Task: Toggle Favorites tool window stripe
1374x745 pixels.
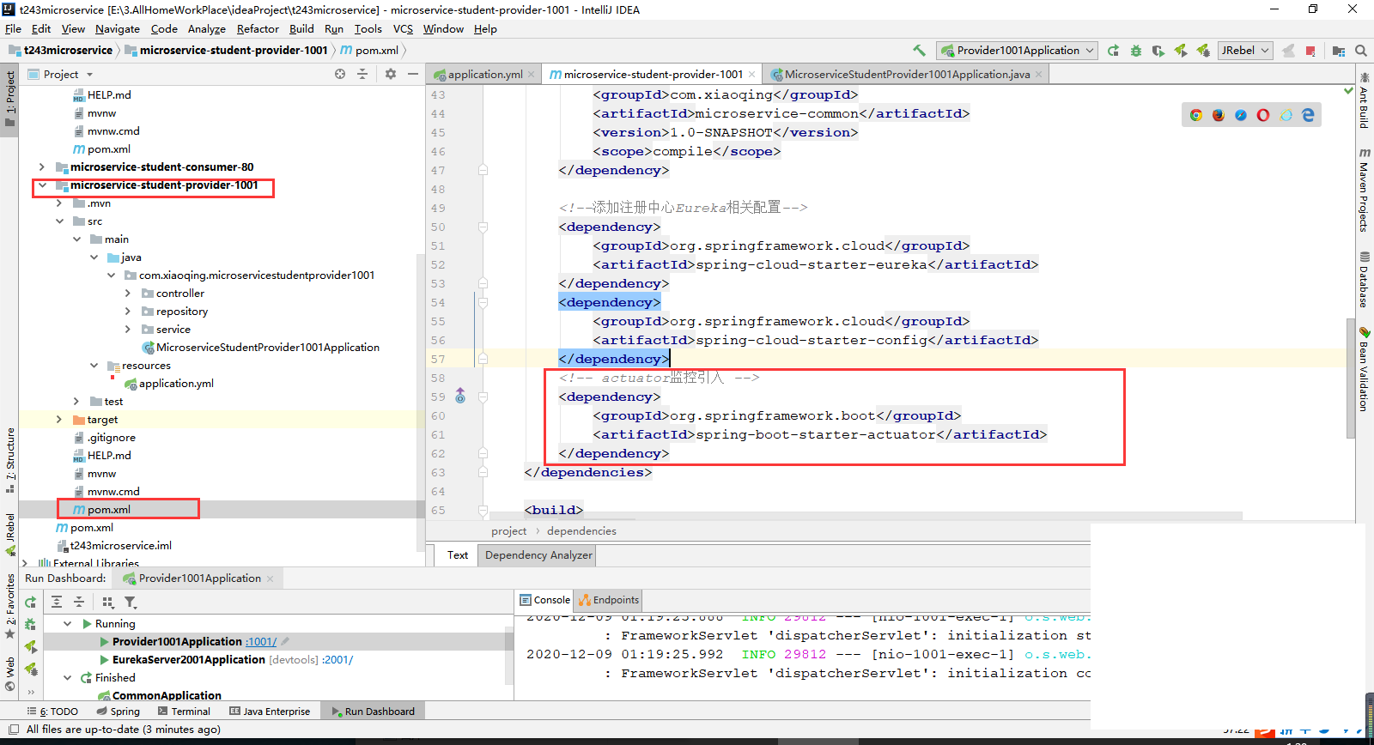Action: [9, 607]
